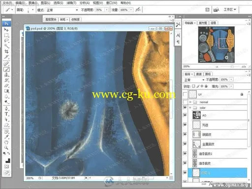Select the Notes tool
Viewport: 252px width, 189px height.
click(x=6, y=131)
